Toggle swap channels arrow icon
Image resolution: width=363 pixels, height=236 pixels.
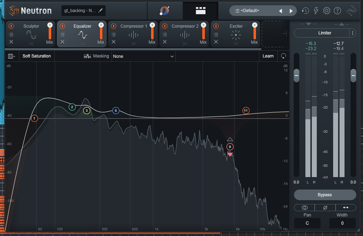click(x=346, y=208)
